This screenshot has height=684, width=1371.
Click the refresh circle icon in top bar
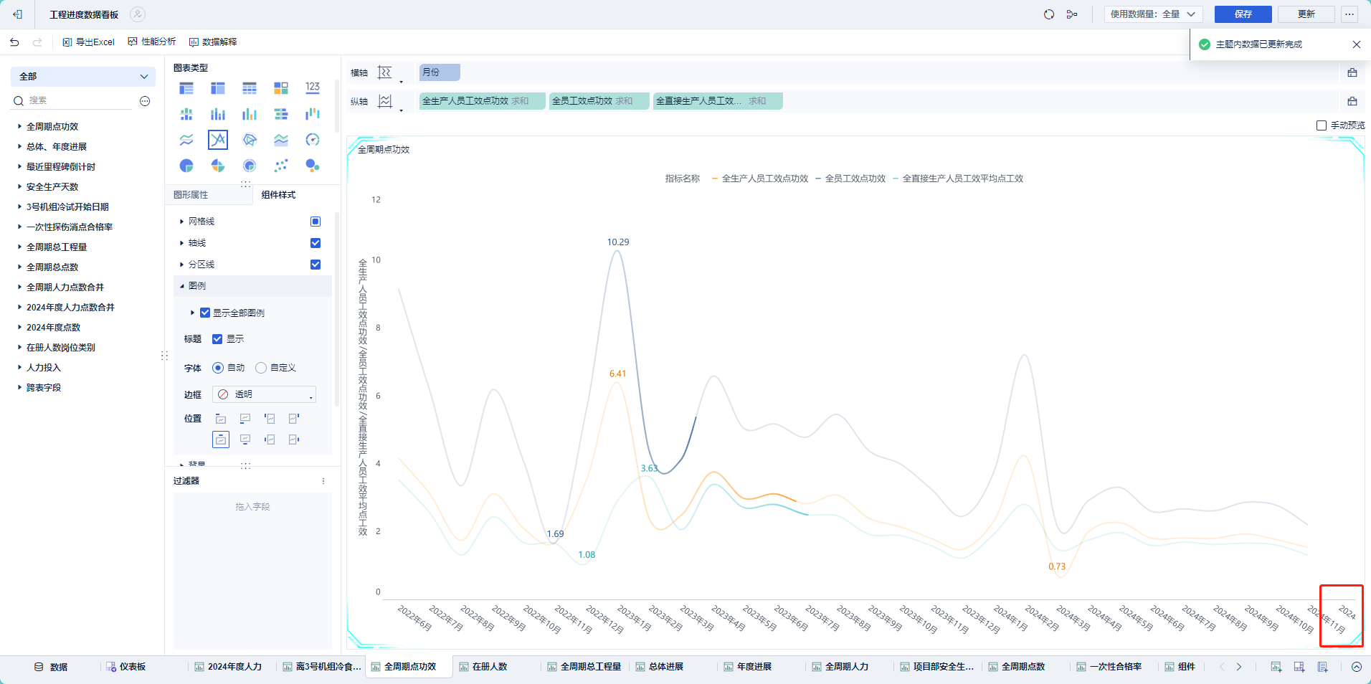click(x=1049, y=14)
